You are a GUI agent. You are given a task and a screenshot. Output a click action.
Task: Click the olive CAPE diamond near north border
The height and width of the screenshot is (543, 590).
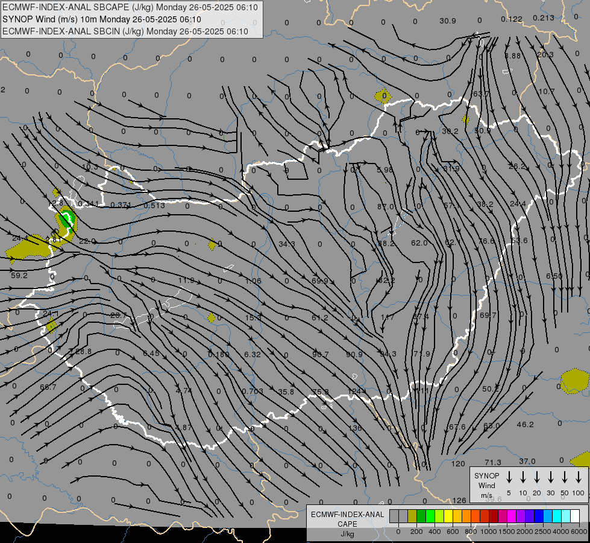pyautogui.click(x=383, y=96)
